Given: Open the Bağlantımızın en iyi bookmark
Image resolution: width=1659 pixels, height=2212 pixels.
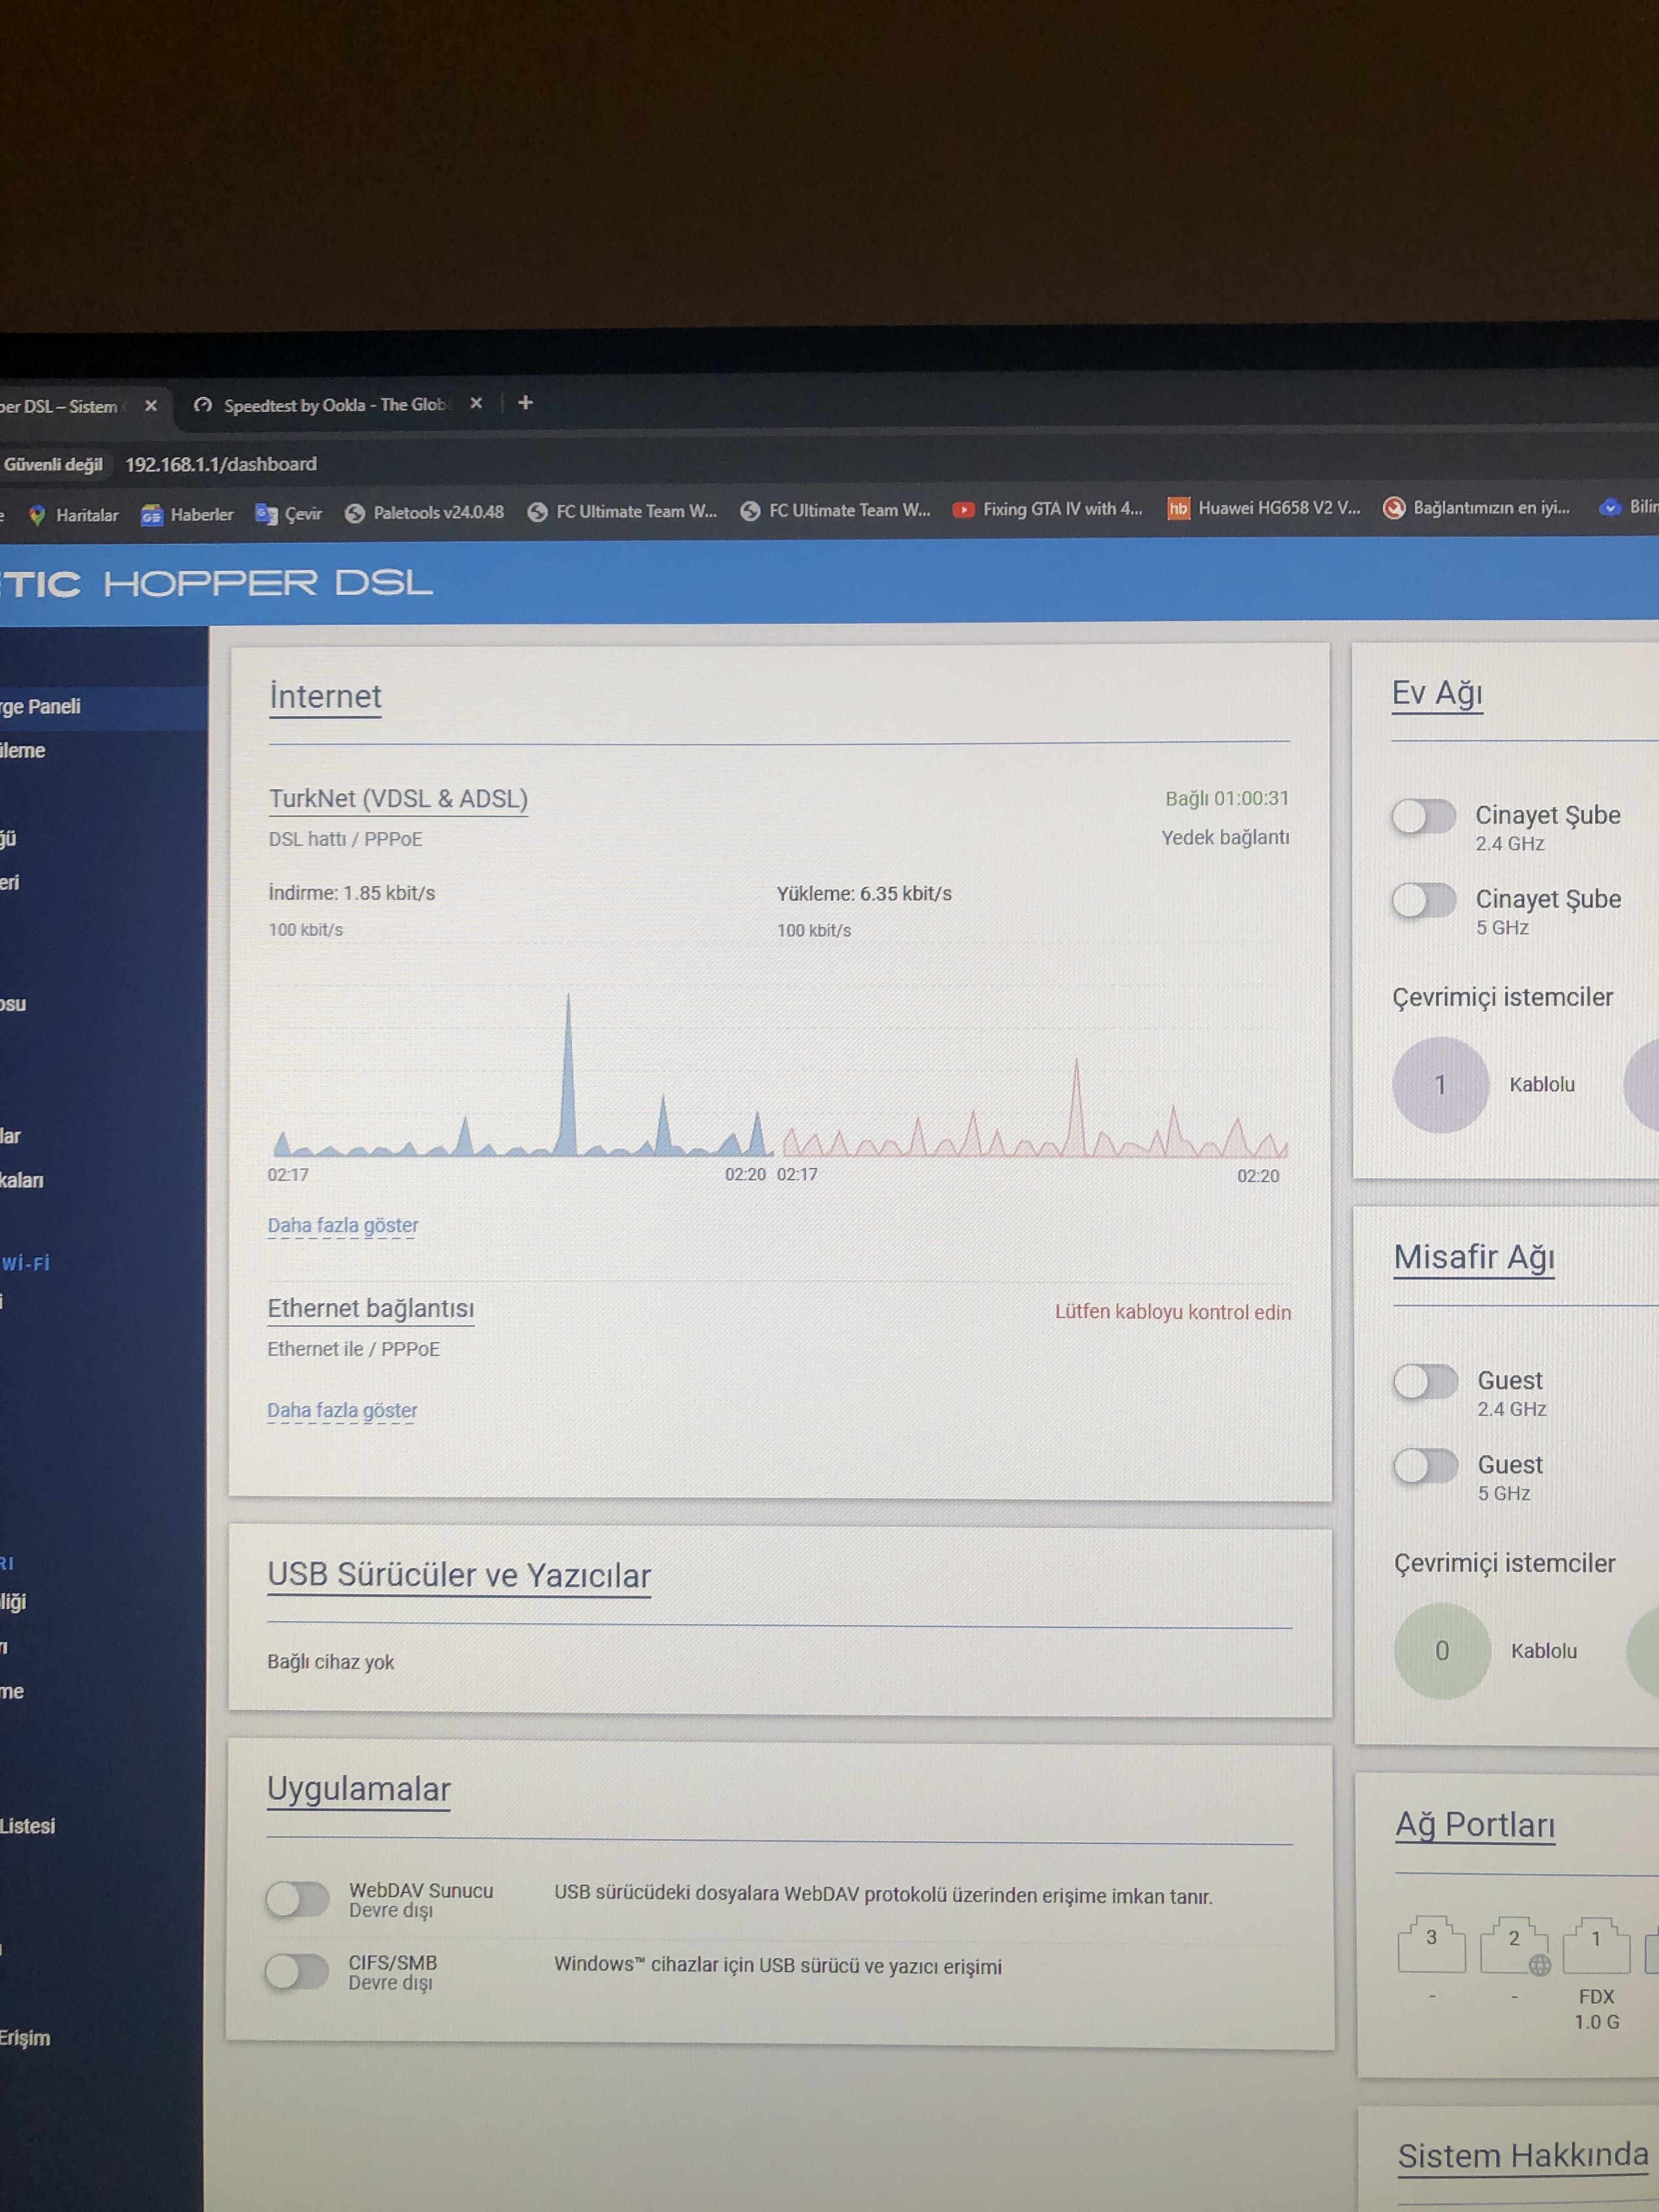Looking at the screenshot, I should pos(1476,507).
